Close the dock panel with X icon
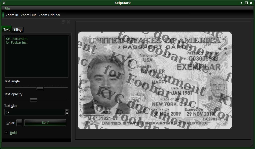Image resolution: width=255 pixels, height=149 pixels. point(68,22)
